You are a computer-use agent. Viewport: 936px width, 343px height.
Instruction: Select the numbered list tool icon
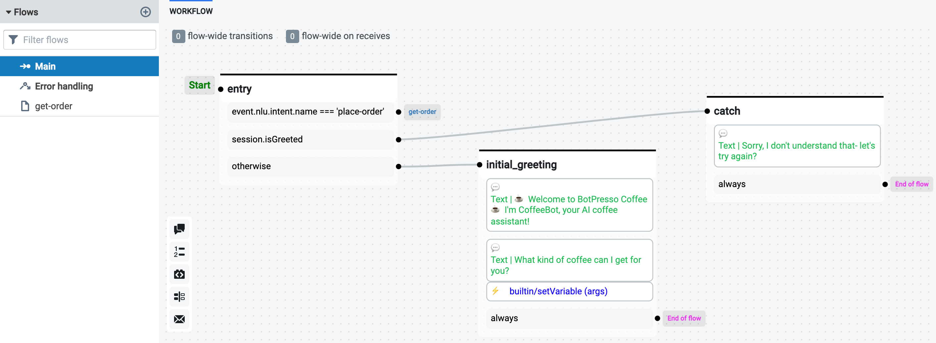[179, 251]
